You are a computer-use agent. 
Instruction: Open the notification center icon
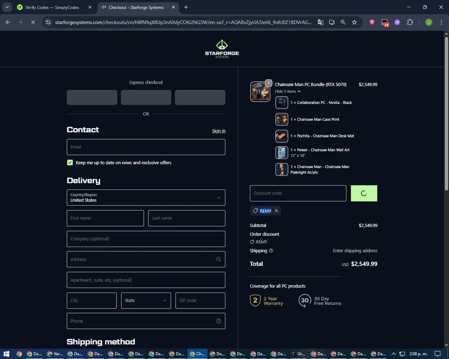(437, 354)
